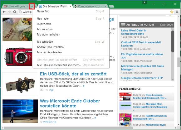Select Andere Tabs schließen
This screenshot has width=181, height=130.
pyautogui.click(x=71, y=47)
